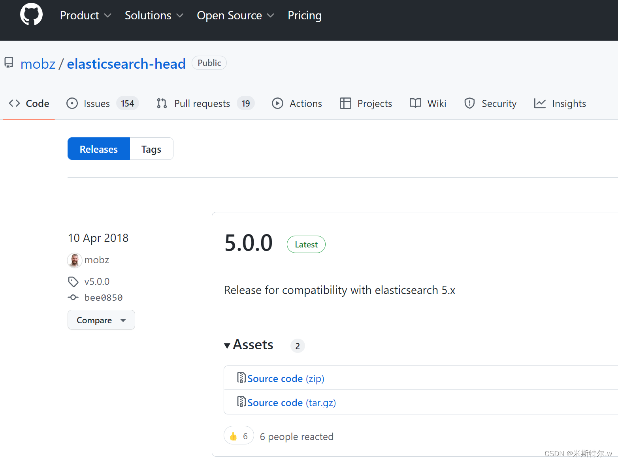Click the Security shield icon
Image resolution: width=618 pixels, height=461 pixels.
pos(469,103)
